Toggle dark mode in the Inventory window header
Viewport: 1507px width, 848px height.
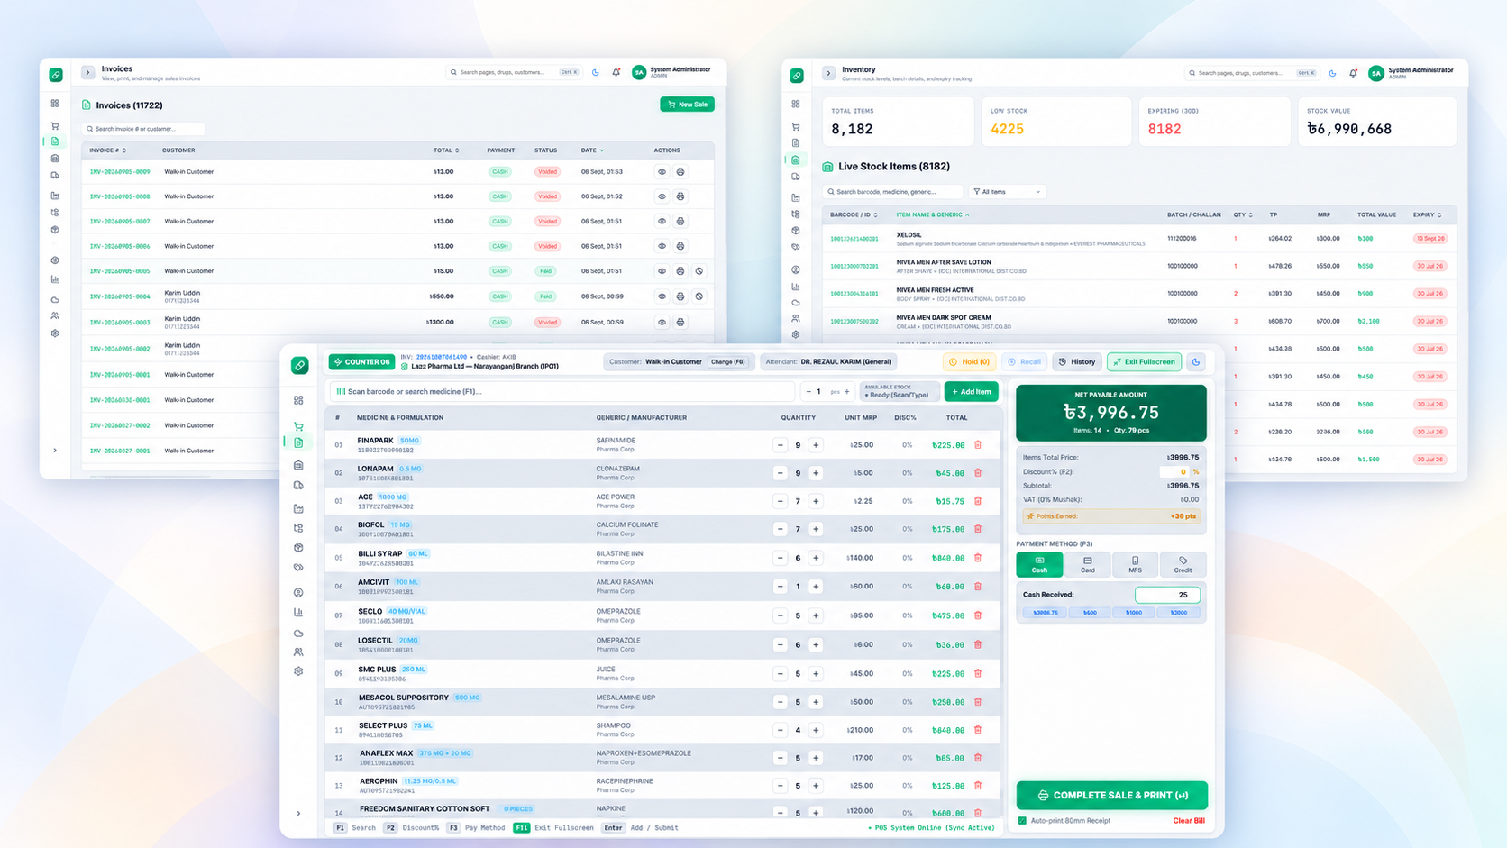click(1332, 73)
